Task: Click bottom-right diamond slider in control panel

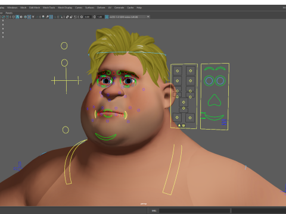Action: click(x=190, y=118)
